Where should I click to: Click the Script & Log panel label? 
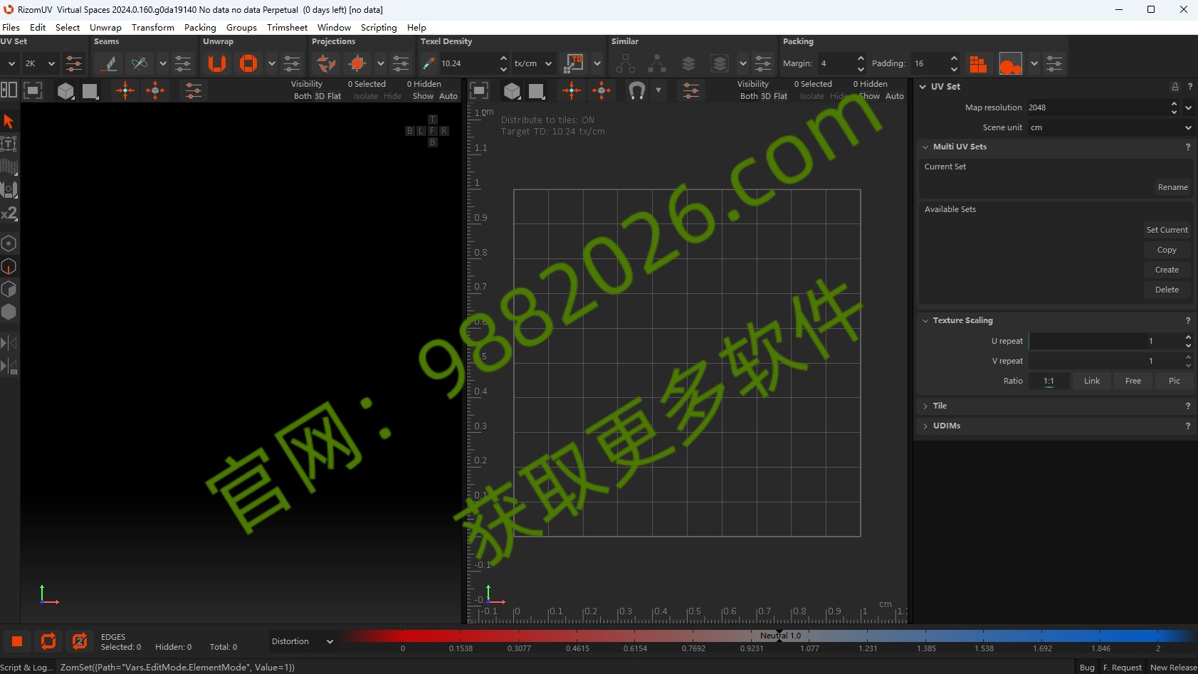tap(27, 667)
